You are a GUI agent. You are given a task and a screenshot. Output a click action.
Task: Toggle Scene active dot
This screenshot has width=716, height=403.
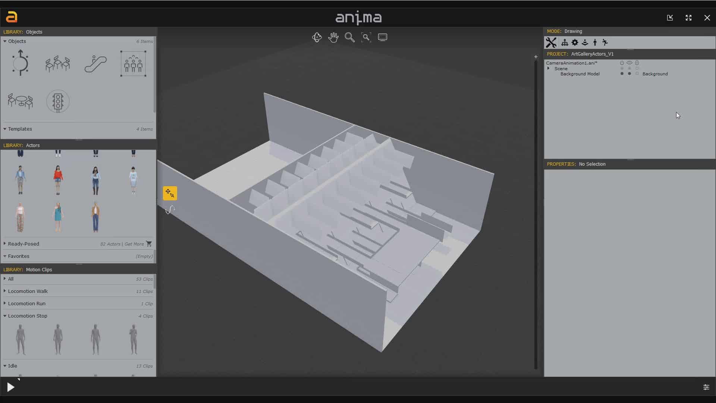622,69
